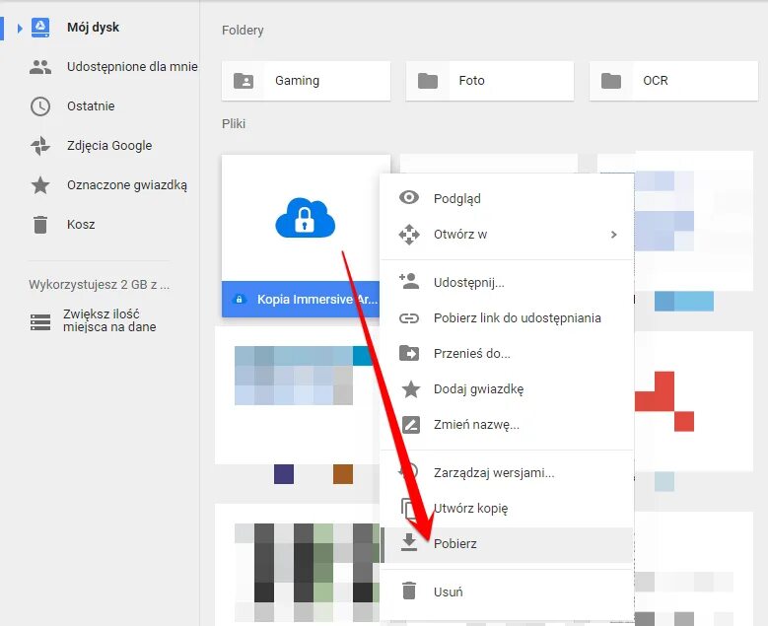Open the Gaming shared folder

[x=307, y=81]
